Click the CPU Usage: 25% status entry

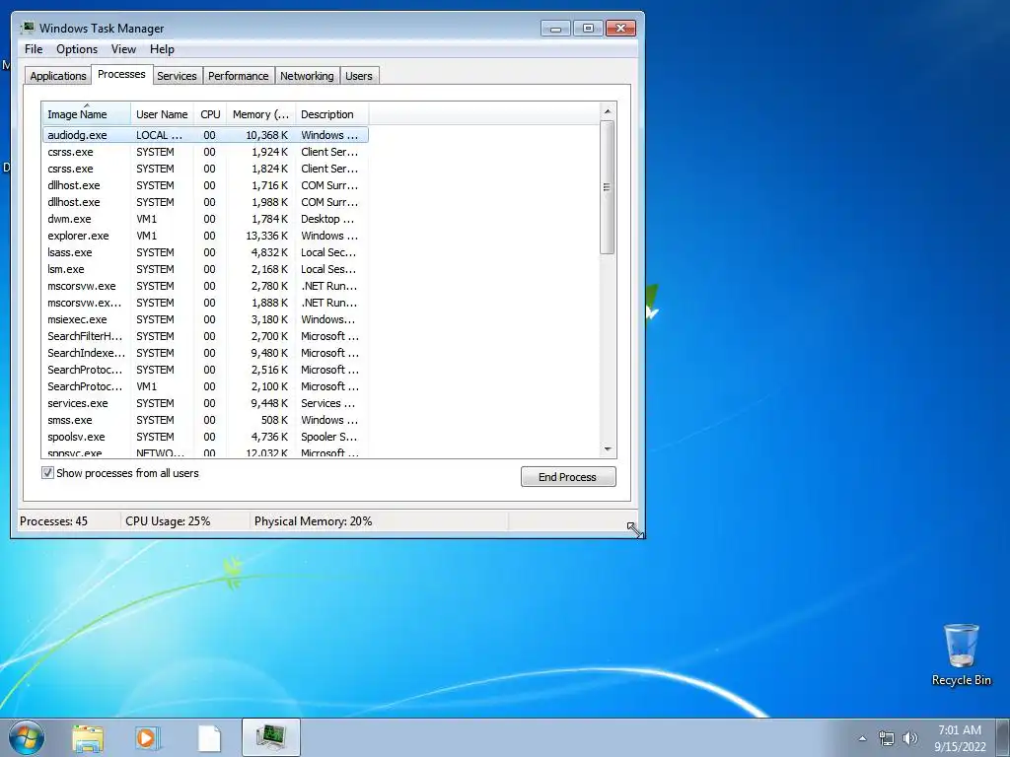[168, 521]
